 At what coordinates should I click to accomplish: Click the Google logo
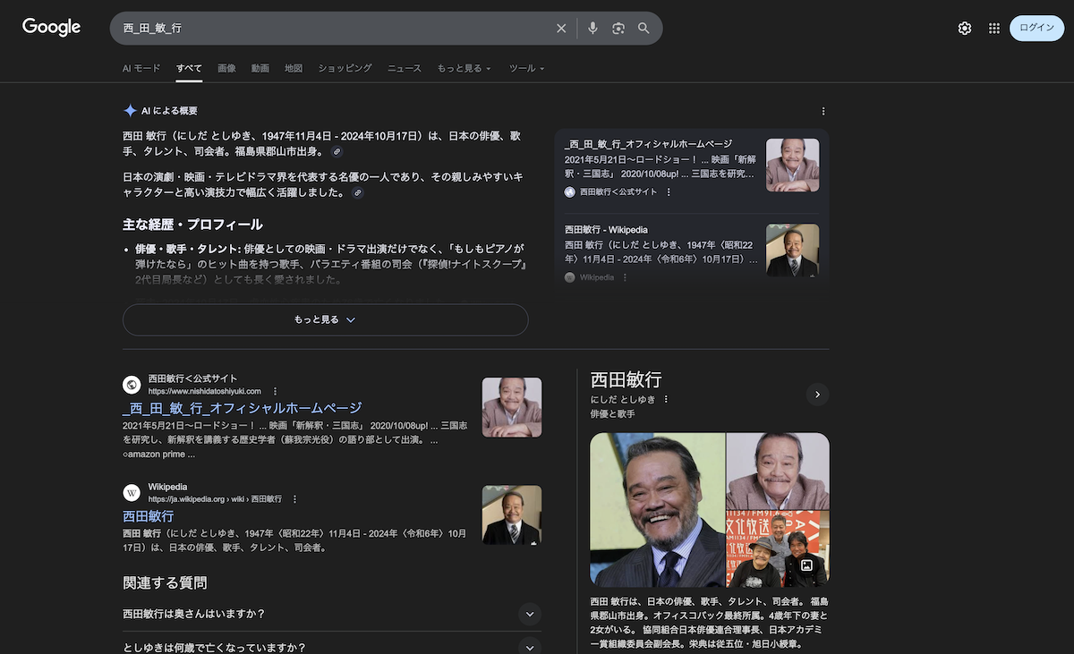tap(52, 28)
